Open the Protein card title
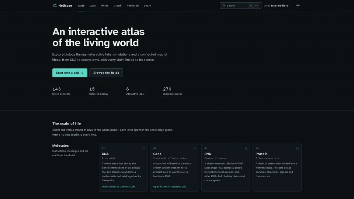Screen dimensions: 354x199 pos(261,154)
